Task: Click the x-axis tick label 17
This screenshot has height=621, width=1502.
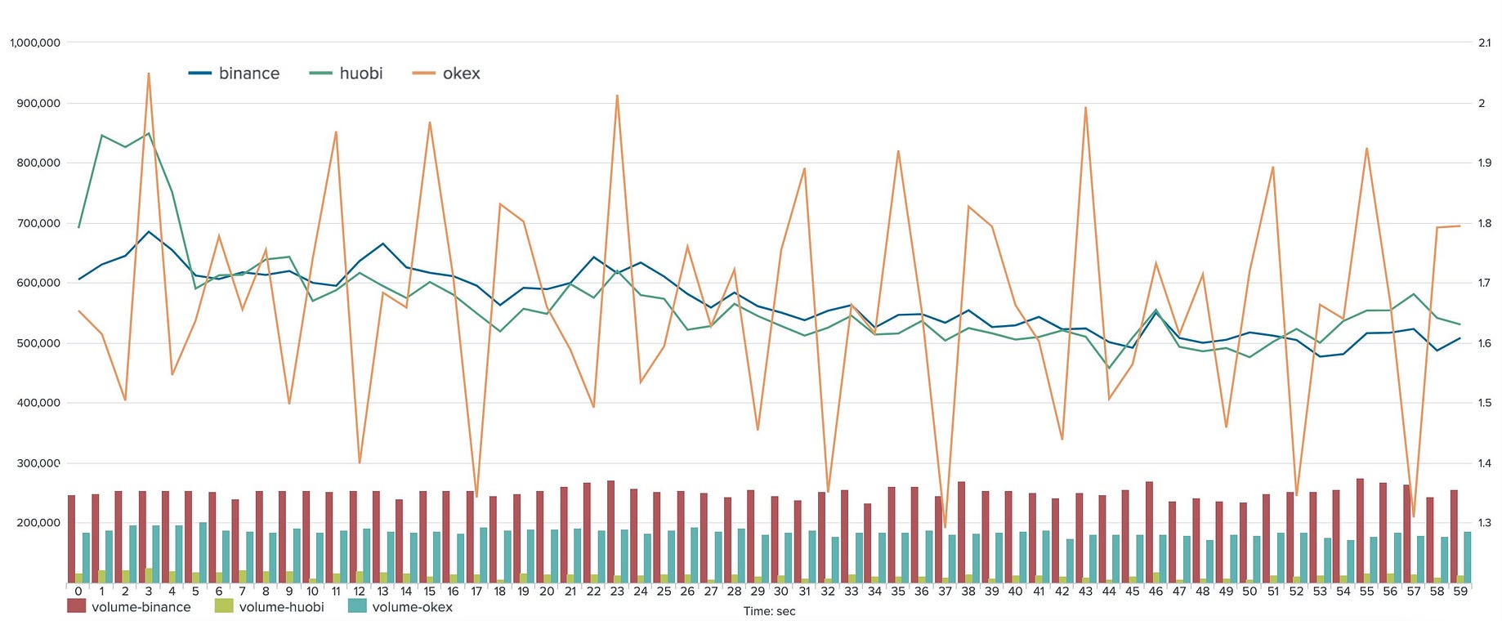Action: coord(476,591)
